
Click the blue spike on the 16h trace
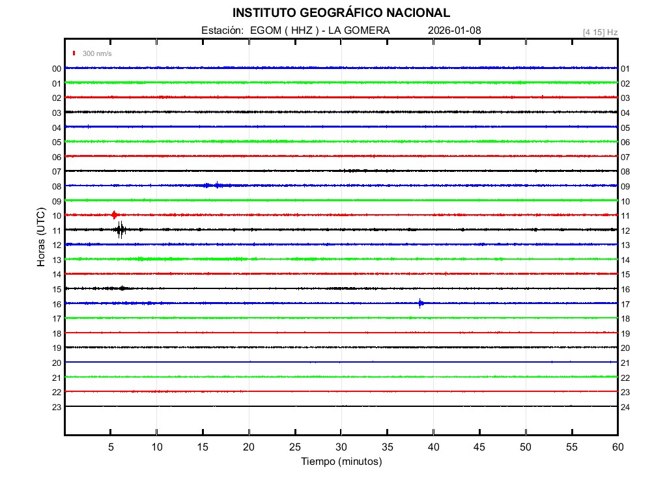[x=420, y=303]
